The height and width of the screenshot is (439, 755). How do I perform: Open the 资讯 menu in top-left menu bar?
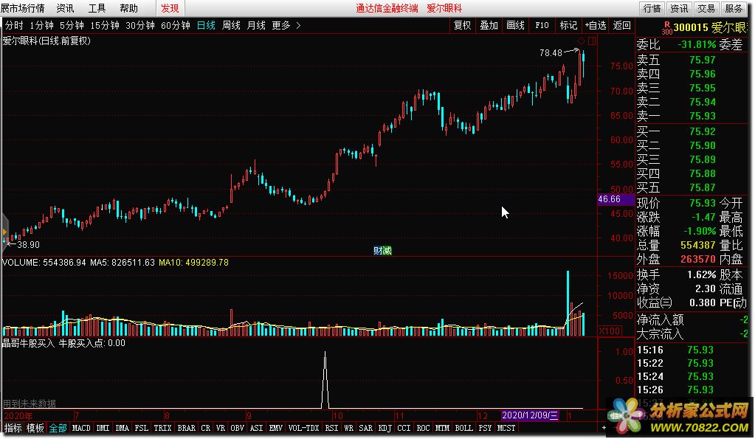pyautogui.click(x=65, y=8)
